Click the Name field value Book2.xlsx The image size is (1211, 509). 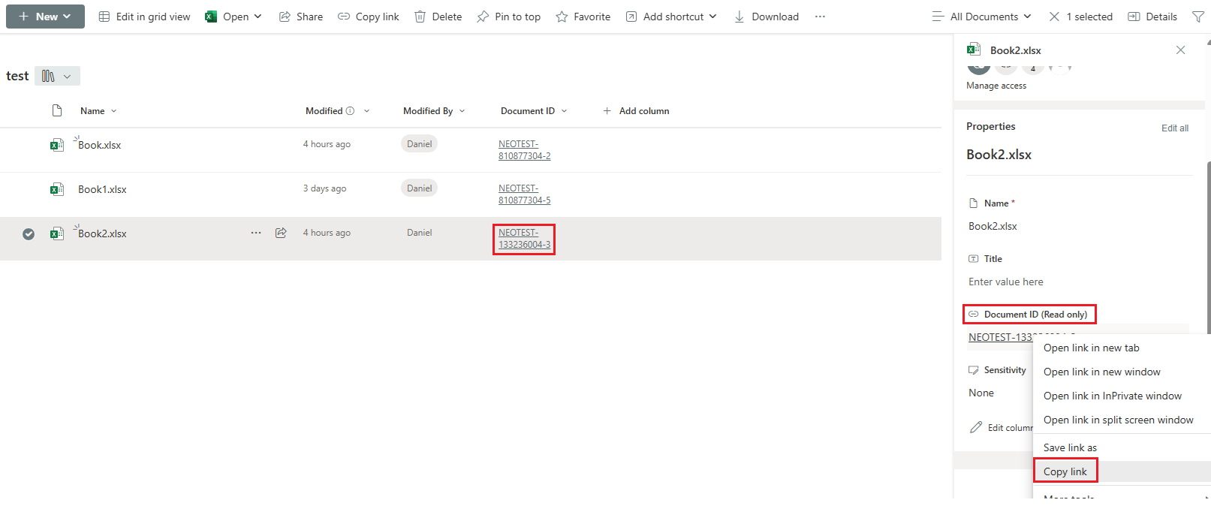(993, 226)
